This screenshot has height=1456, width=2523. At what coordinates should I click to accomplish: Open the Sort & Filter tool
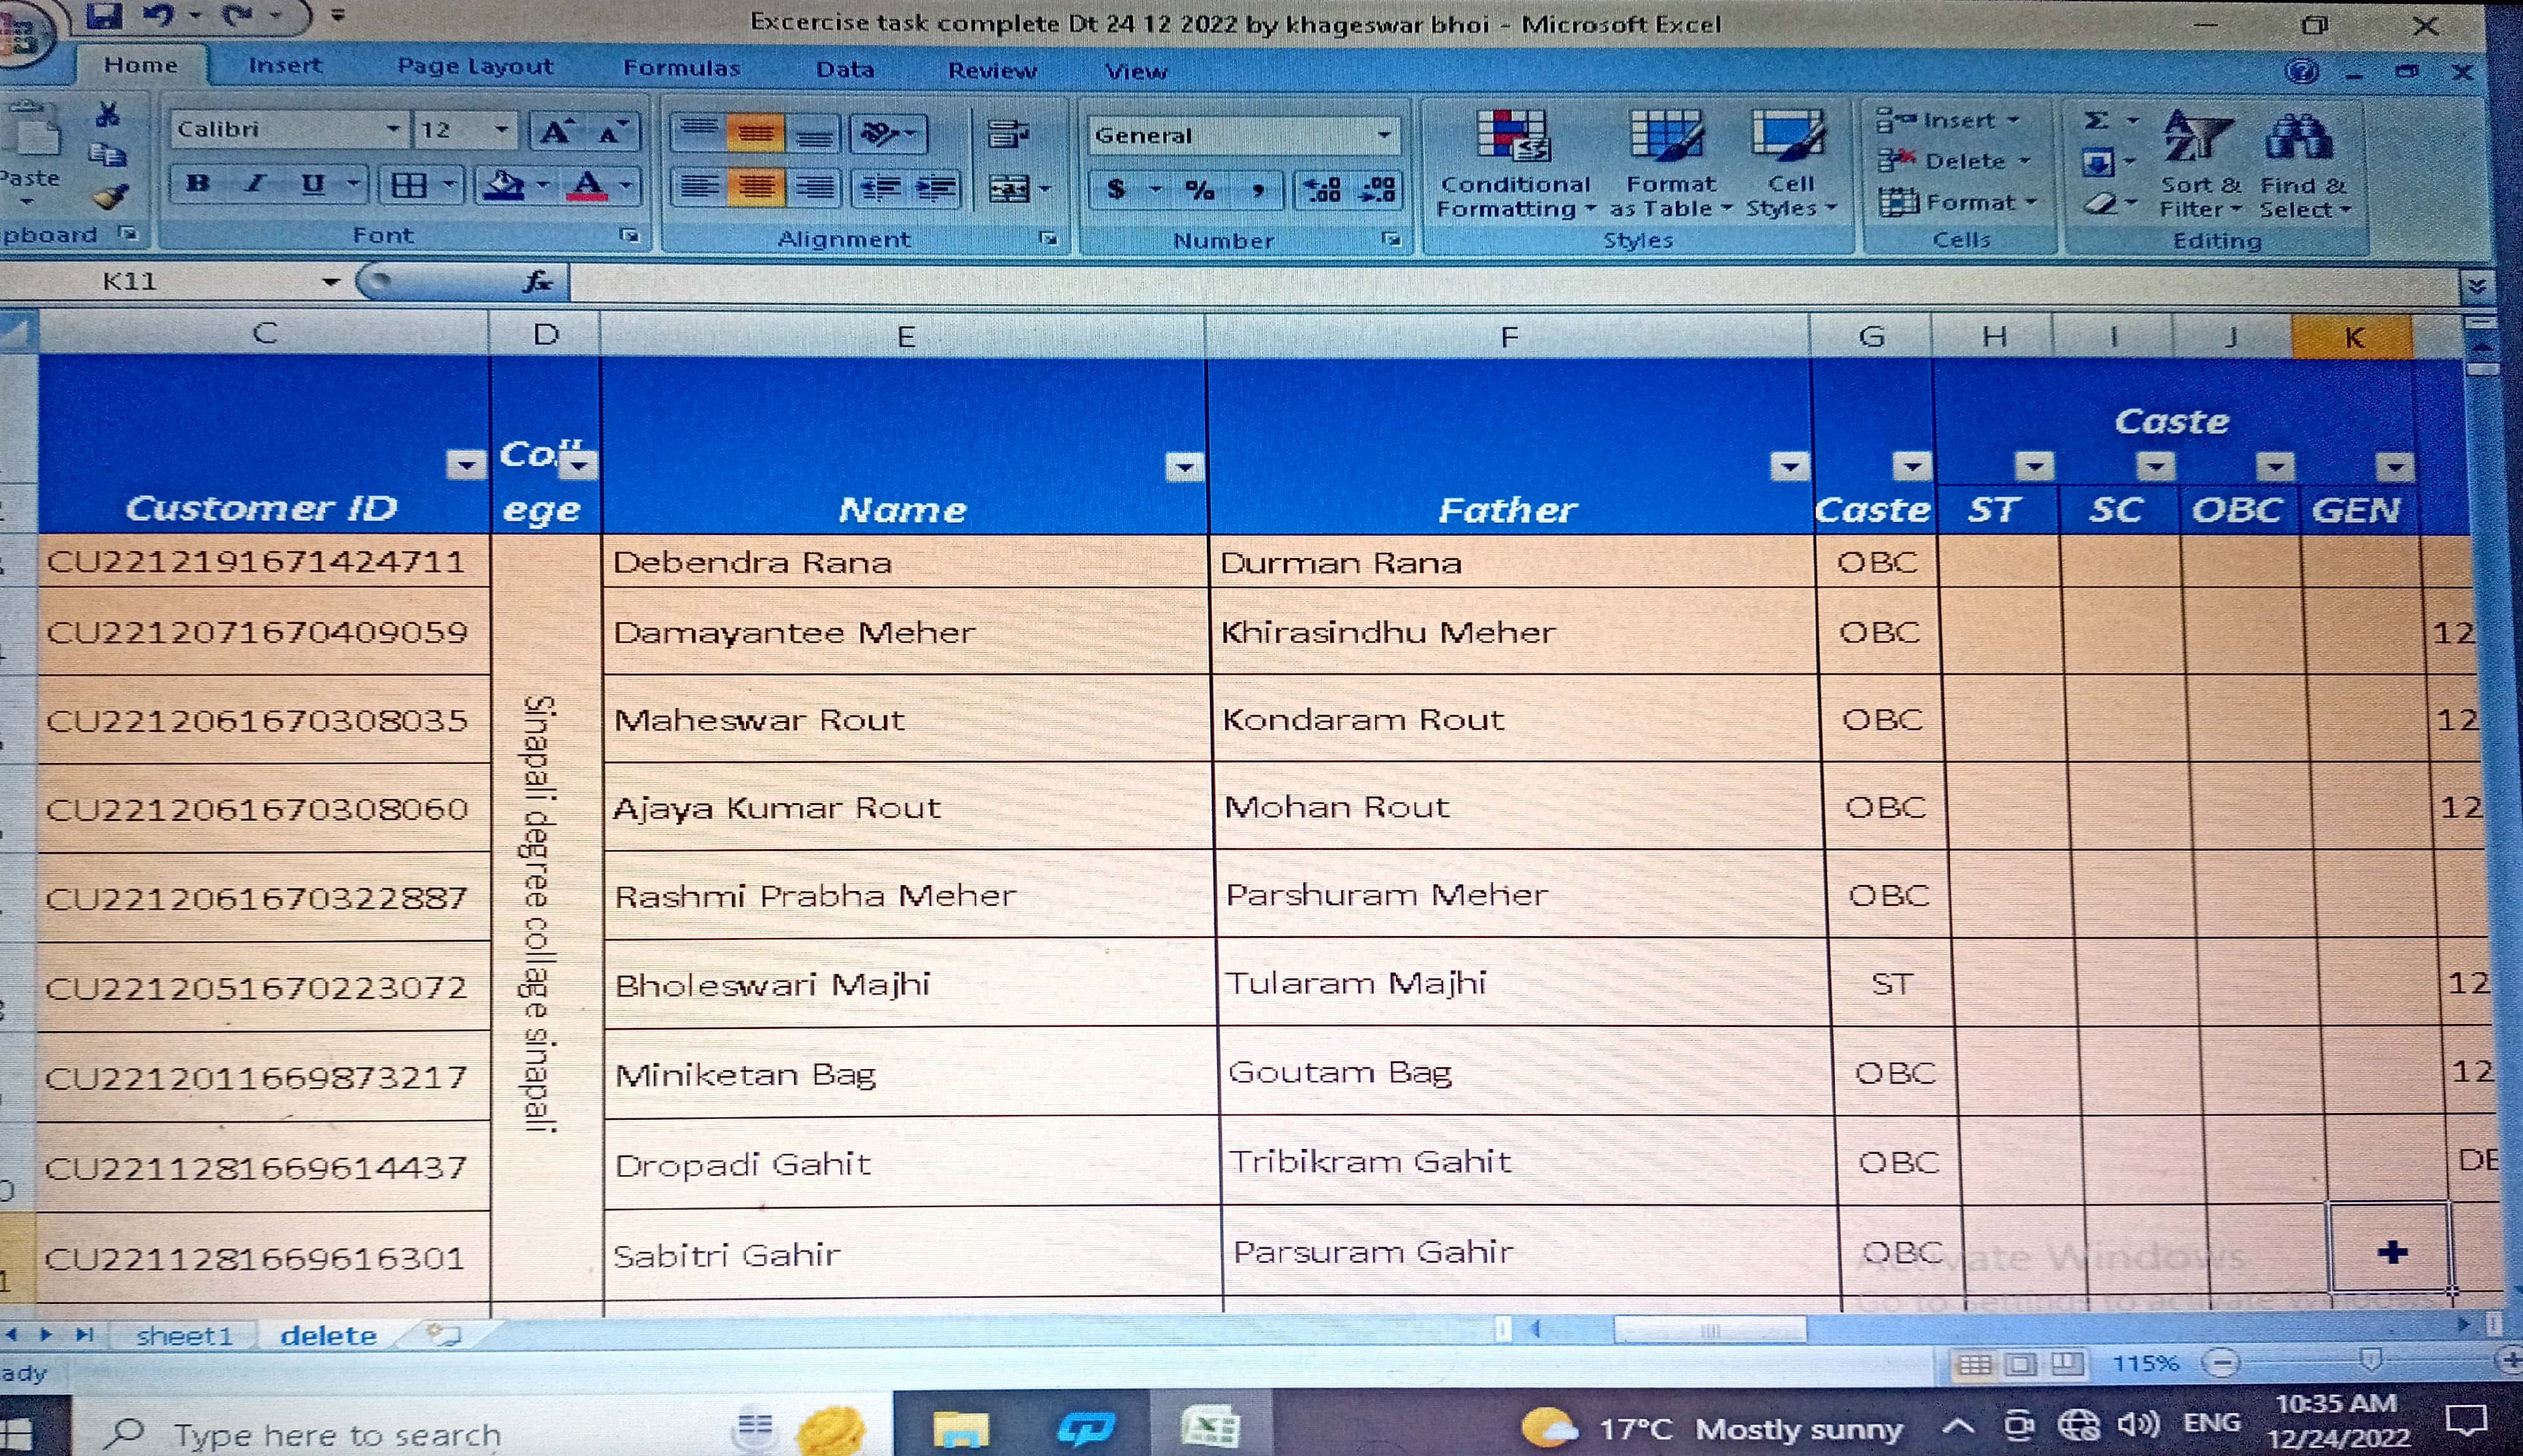click(2198, 140)
